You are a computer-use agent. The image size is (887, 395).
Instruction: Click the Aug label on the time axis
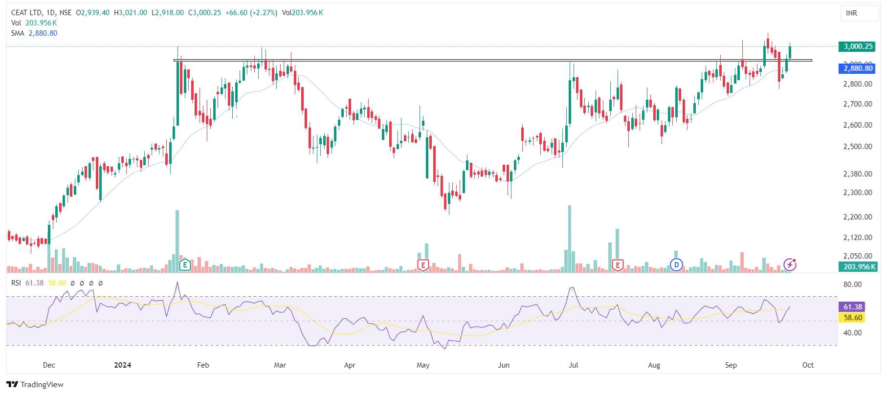[x=654, y=365]
